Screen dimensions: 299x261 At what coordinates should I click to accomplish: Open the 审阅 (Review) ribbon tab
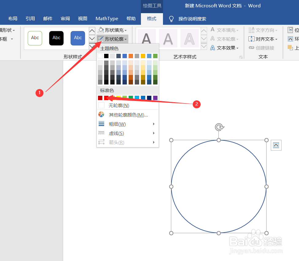65,19
